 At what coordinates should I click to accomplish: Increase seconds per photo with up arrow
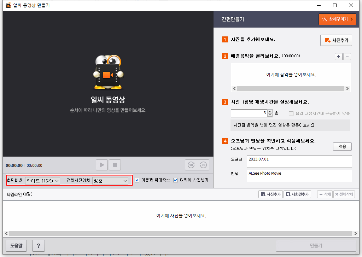click(x=270, y=111)
